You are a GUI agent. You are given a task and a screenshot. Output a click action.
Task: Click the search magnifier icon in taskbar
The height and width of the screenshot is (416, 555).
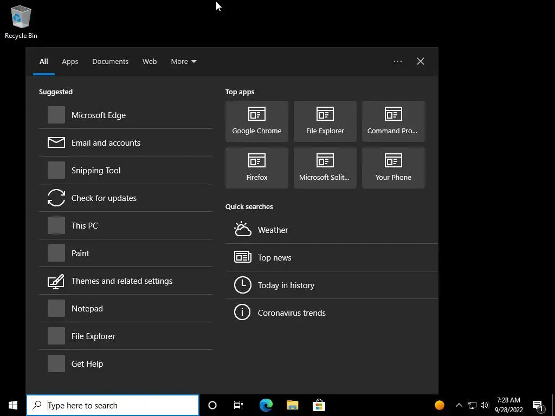[37, 405]
